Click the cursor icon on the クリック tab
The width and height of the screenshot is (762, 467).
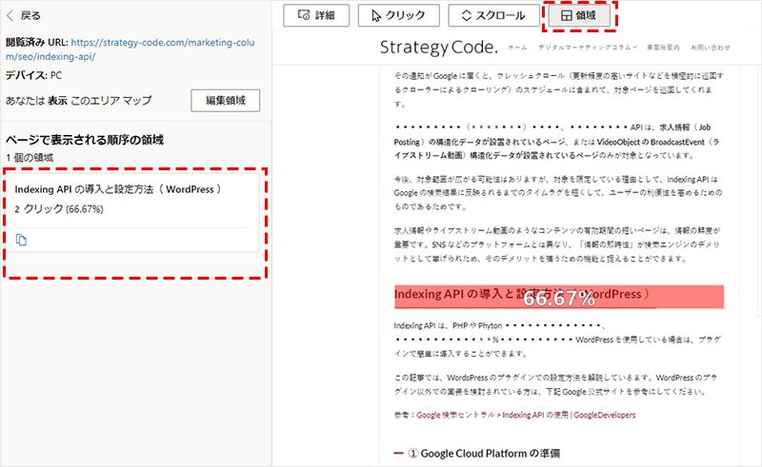pos(377,15)
